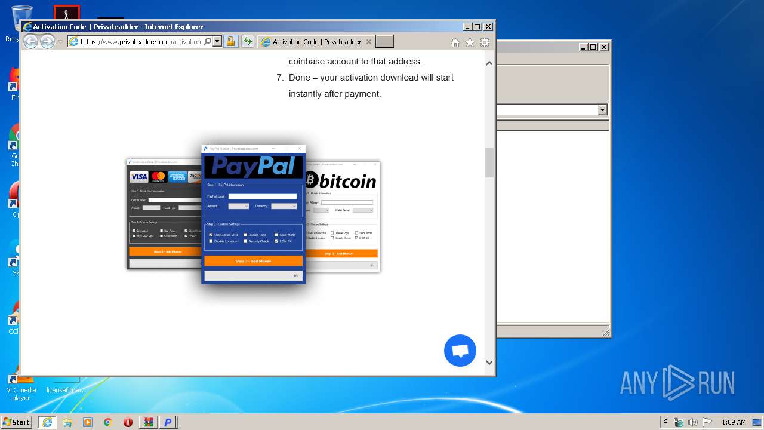Click Step 3 - Add Money in bitcoin adder
This screenshot has width=764, height=430.
point(340,254)
